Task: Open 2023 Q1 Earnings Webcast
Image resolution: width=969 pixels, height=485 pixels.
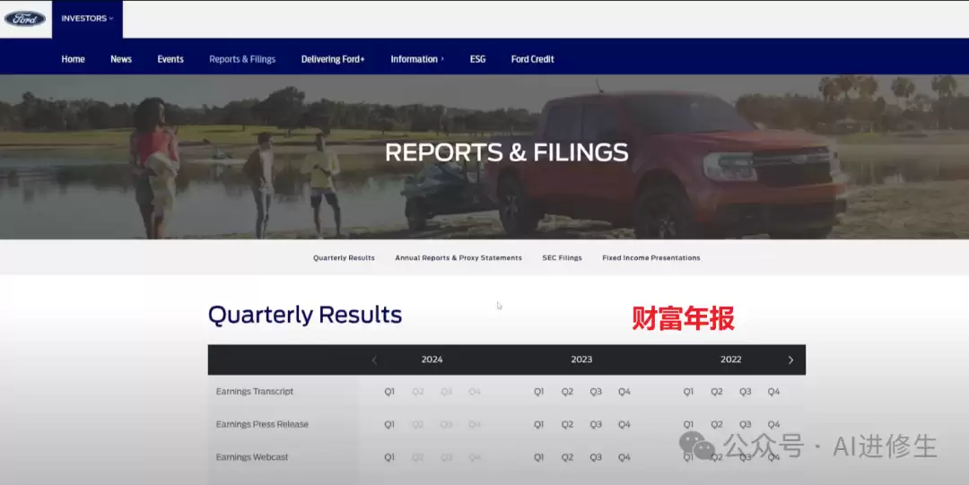Action: 539,457
